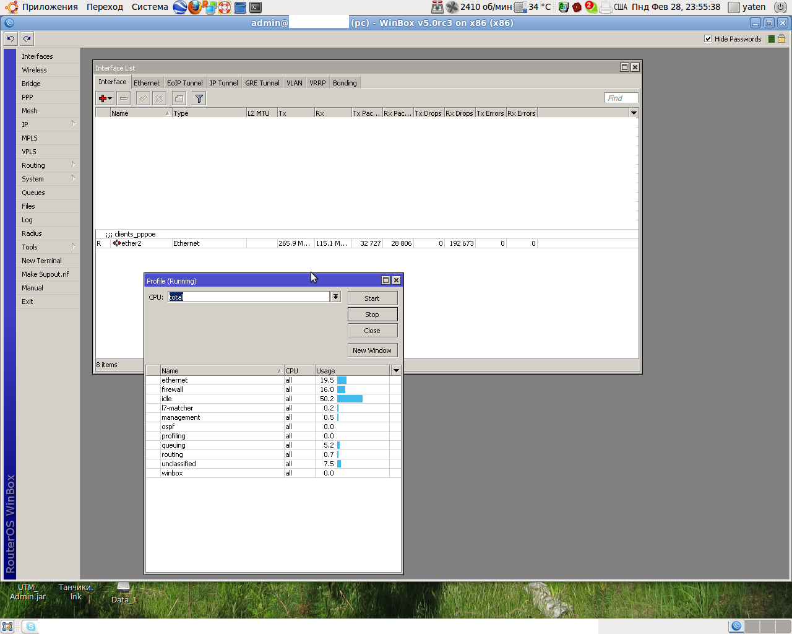Switch to the VLAN tab
Image resolution: width=792 pixels, height=634 pixels.
click(x=295, y=83)
